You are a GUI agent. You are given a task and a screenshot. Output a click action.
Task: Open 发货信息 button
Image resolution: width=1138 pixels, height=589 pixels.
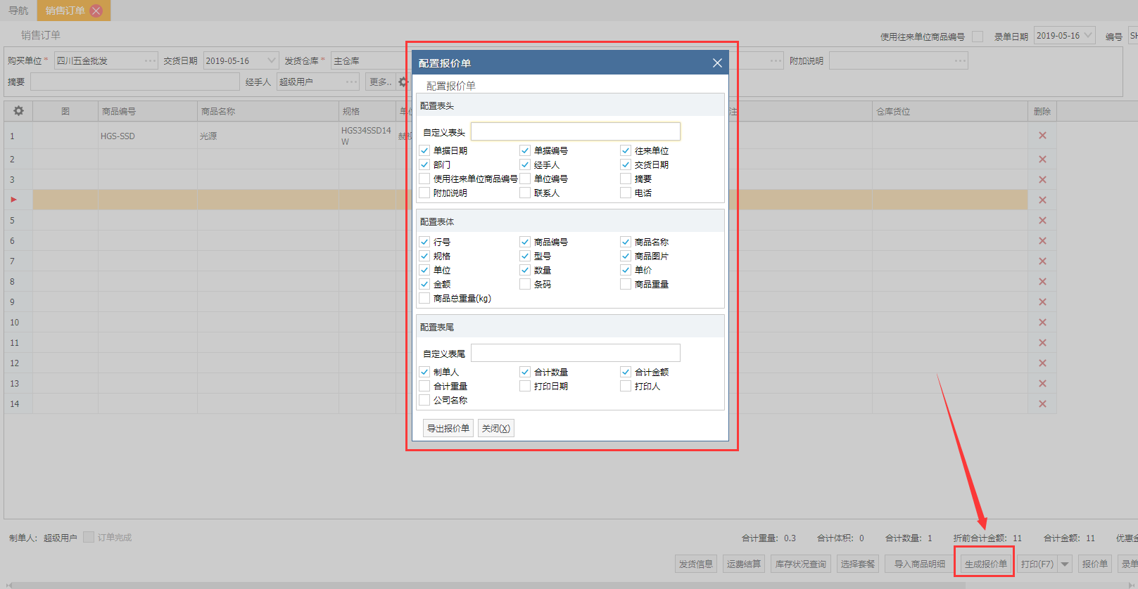click(696, 564)
